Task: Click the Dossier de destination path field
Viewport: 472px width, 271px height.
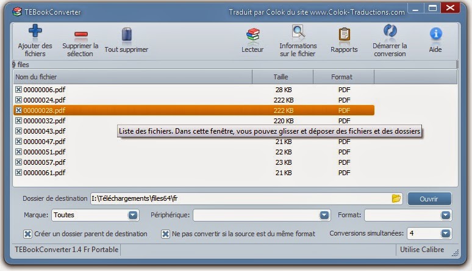Action: (238, 198)
